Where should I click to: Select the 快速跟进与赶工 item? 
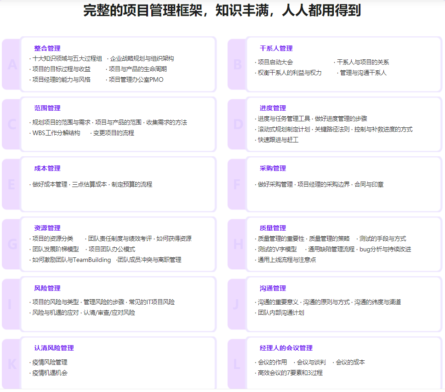coord(278,140)
